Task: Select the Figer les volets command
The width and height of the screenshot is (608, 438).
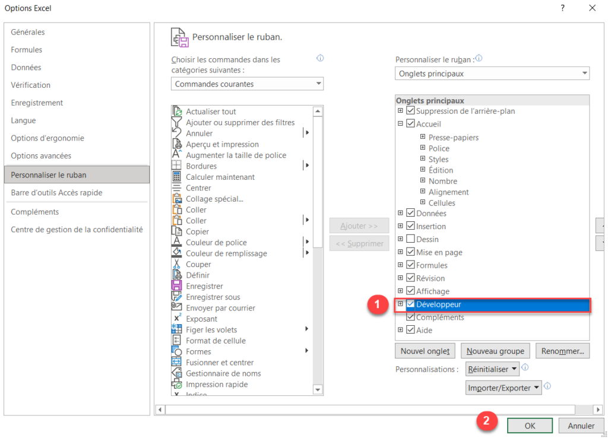Action: click(211, 329)
